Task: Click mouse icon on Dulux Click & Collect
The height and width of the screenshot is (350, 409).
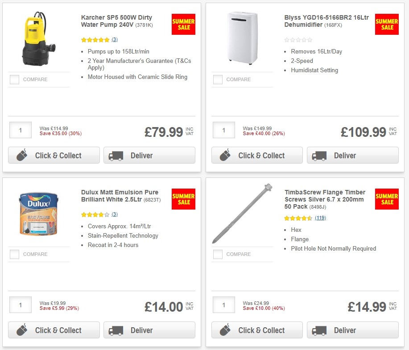Action: pos(21,330)
